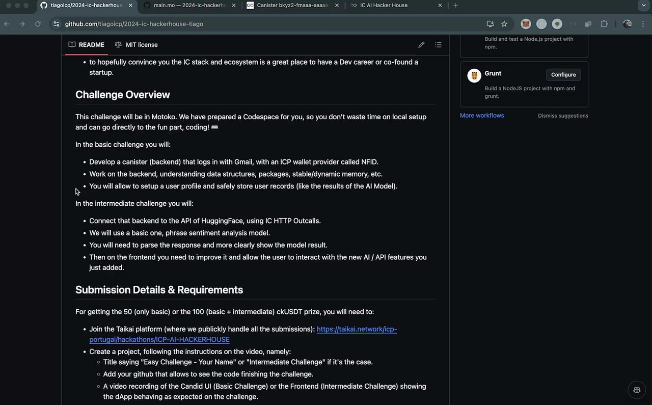
Task: Reload the page with the refresh icon
Action: point(38,24)
